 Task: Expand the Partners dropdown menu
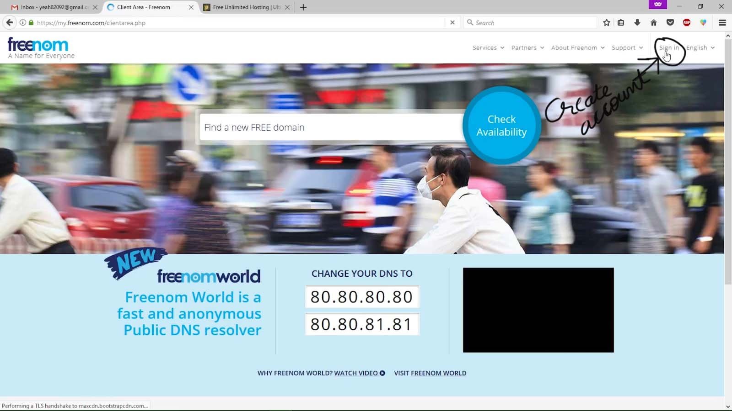click(527, 47)
